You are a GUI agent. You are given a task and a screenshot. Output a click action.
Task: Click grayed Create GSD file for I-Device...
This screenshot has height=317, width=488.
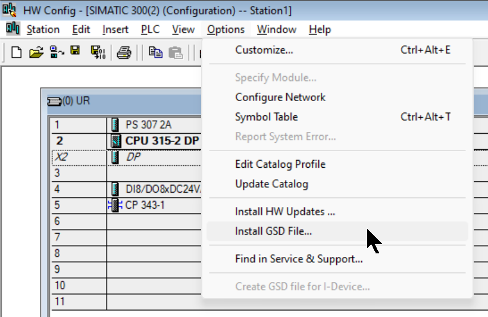click(337, 286)
